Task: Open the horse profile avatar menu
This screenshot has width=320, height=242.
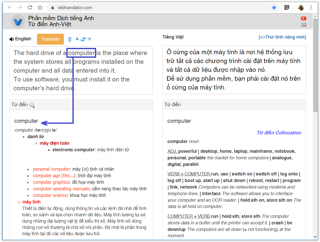Action: [x=301, y=8]
